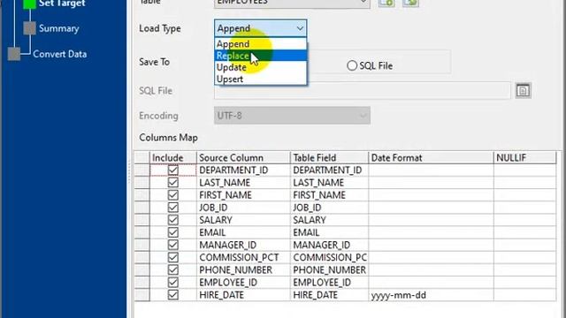Image resolution: width=566 pixels, height=318 pixels.
Task: Uncheck Include for LAST_NAME
Action: 173,183
